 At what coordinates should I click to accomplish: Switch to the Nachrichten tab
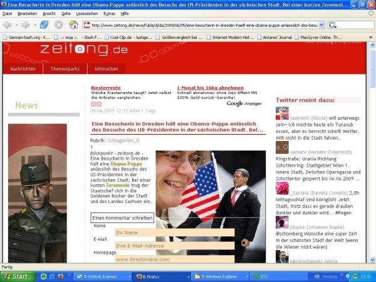point(23,69)
